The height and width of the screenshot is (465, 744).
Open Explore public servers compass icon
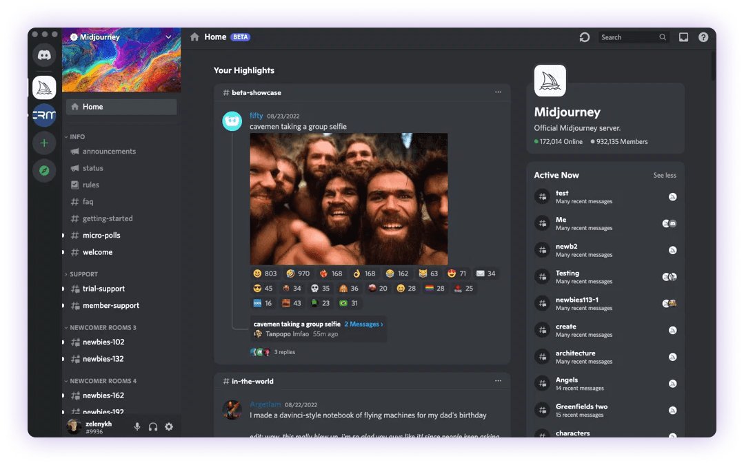click(44, 170)
